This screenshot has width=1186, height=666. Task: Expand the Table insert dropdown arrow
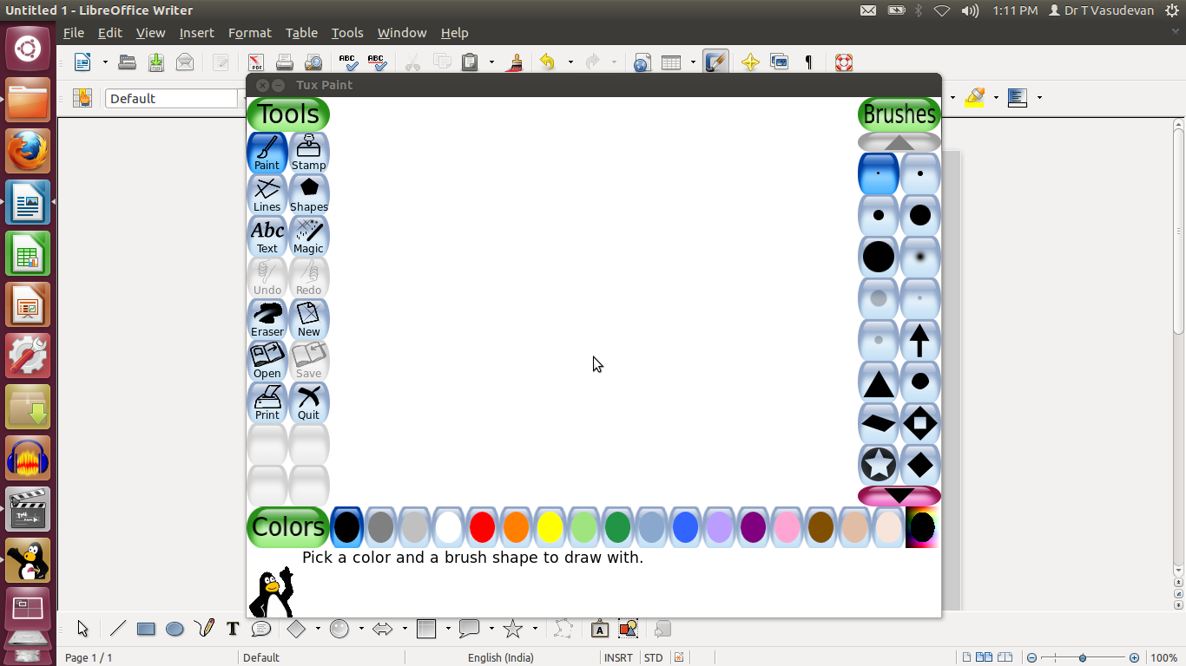point(693,62)
